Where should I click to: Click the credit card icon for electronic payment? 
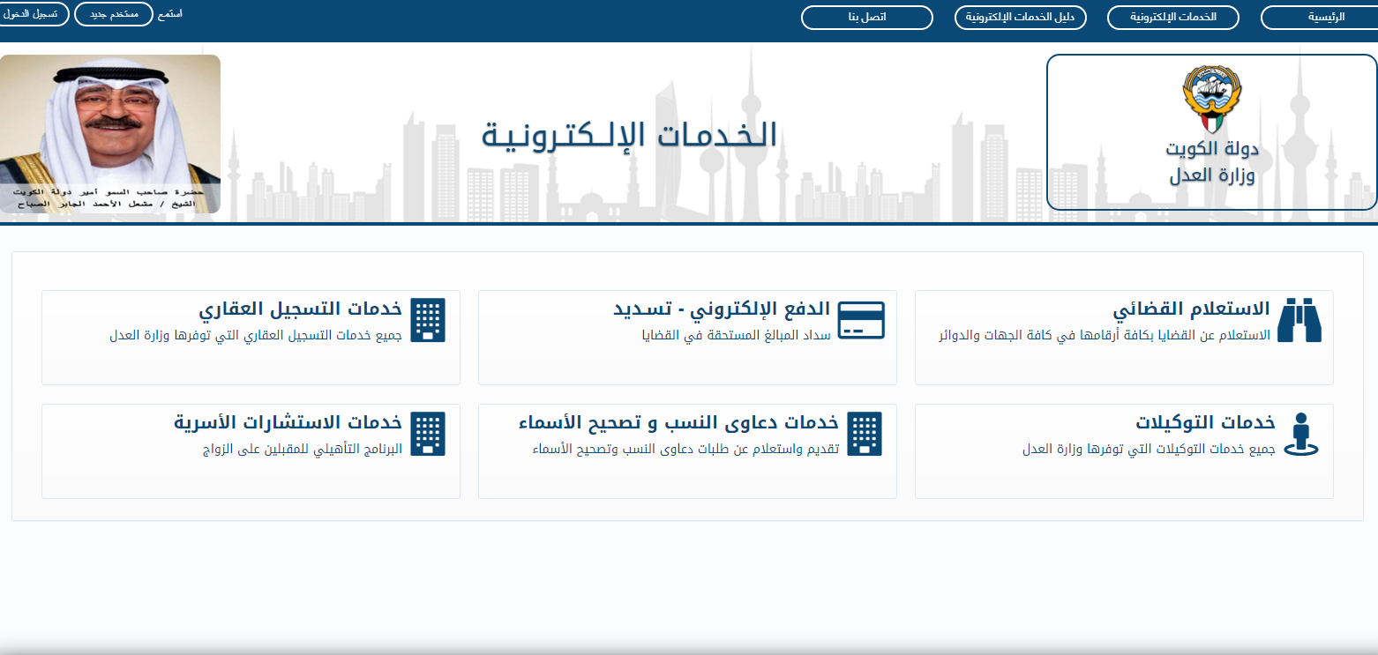861,320
